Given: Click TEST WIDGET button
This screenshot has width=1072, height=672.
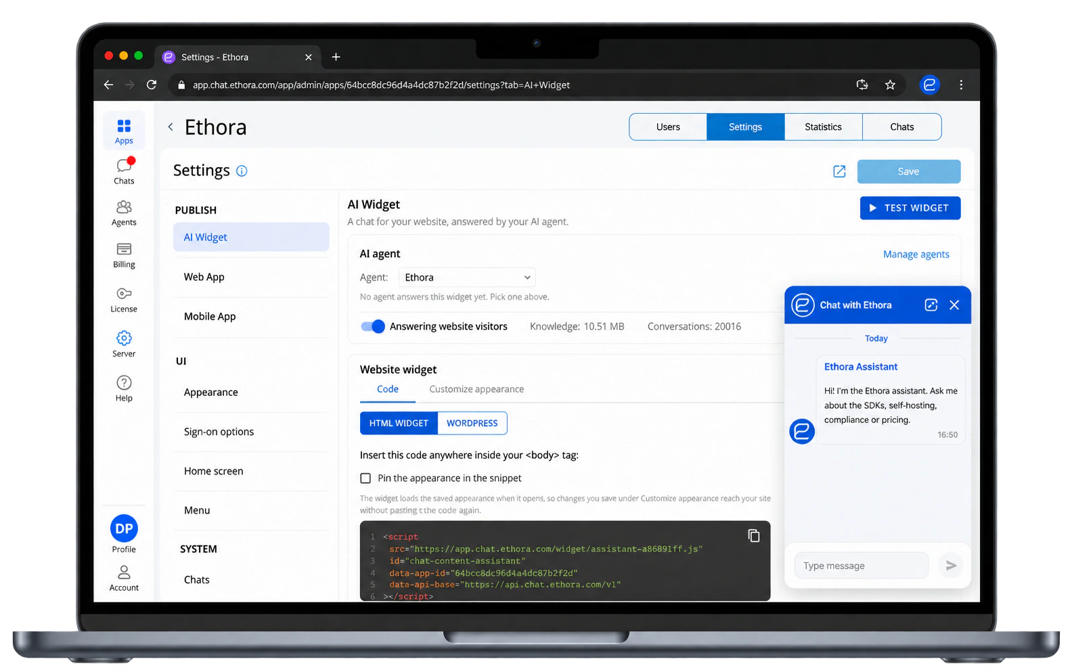Looking at the screenshot, I should click(x=910, y=208).
